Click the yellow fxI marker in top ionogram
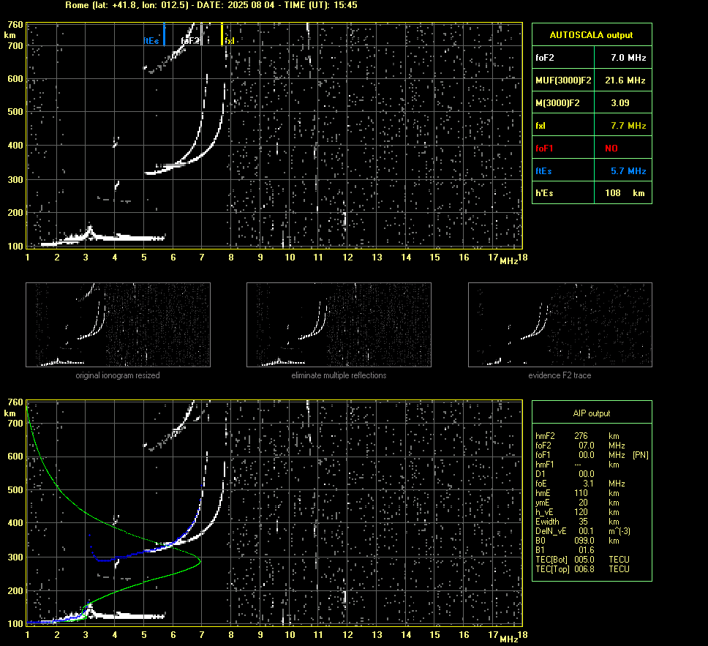Viewport: 708px width, 646px height. 222,34
